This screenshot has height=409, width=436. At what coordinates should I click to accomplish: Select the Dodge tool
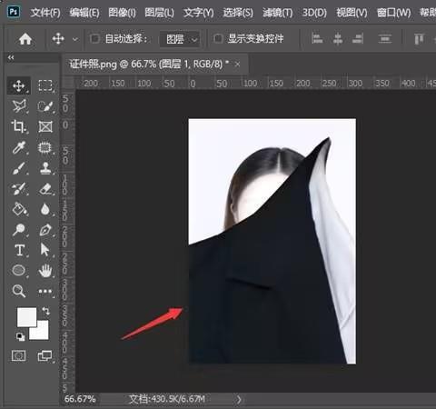click(19, 230)
